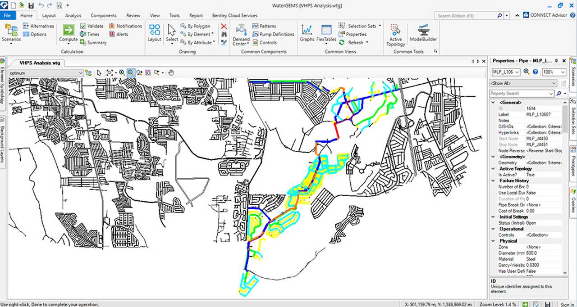Click the red X delete icon

(x=224, y=27)
